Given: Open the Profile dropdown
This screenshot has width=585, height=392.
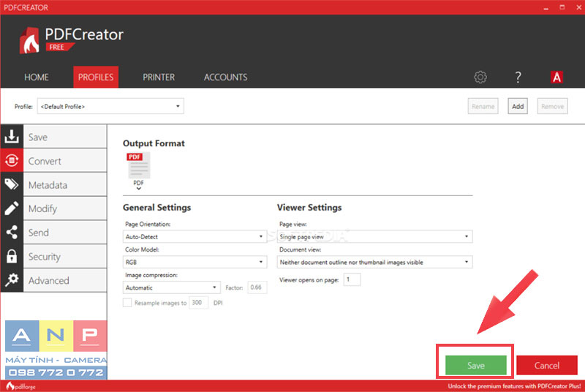Looking at the screenshot, I should pos(110,106).
